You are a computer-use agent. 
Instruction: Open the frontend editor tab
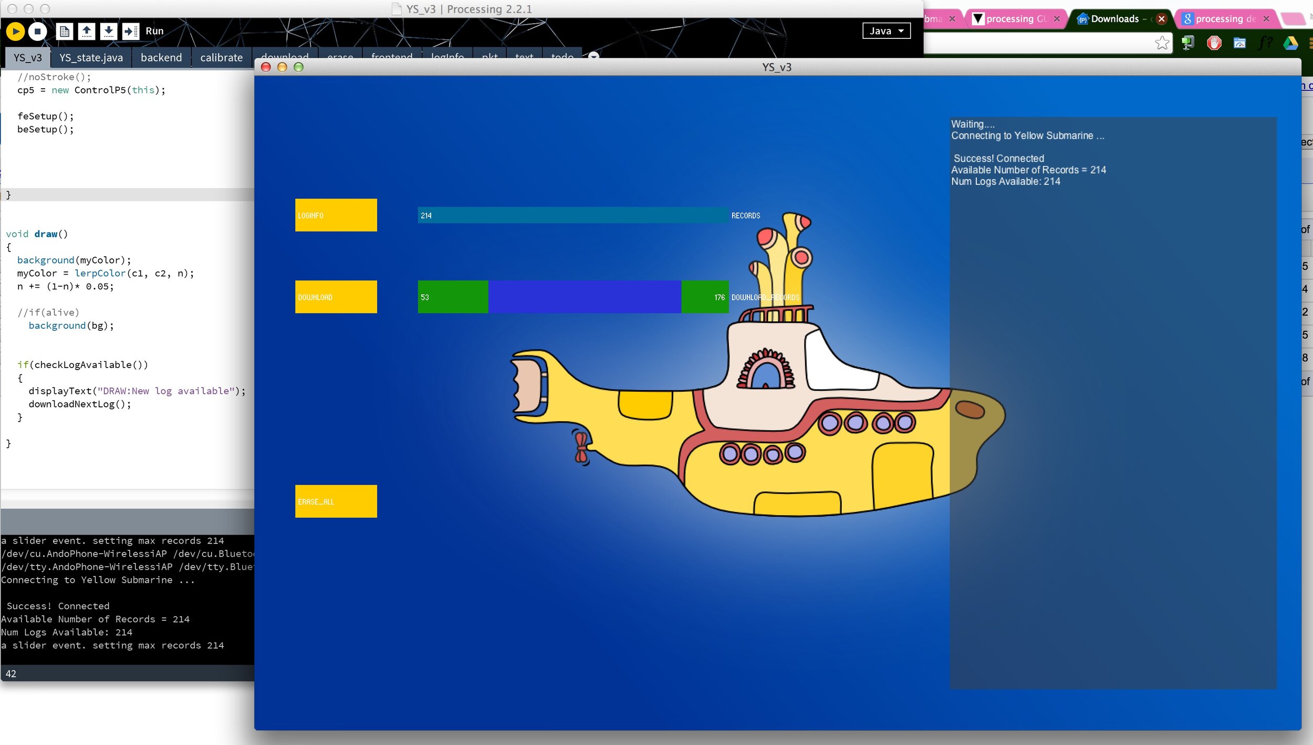[392, 54]
